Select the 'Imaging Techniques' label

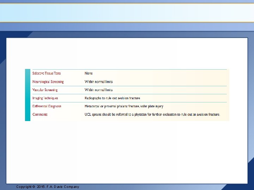pos(45,98)
